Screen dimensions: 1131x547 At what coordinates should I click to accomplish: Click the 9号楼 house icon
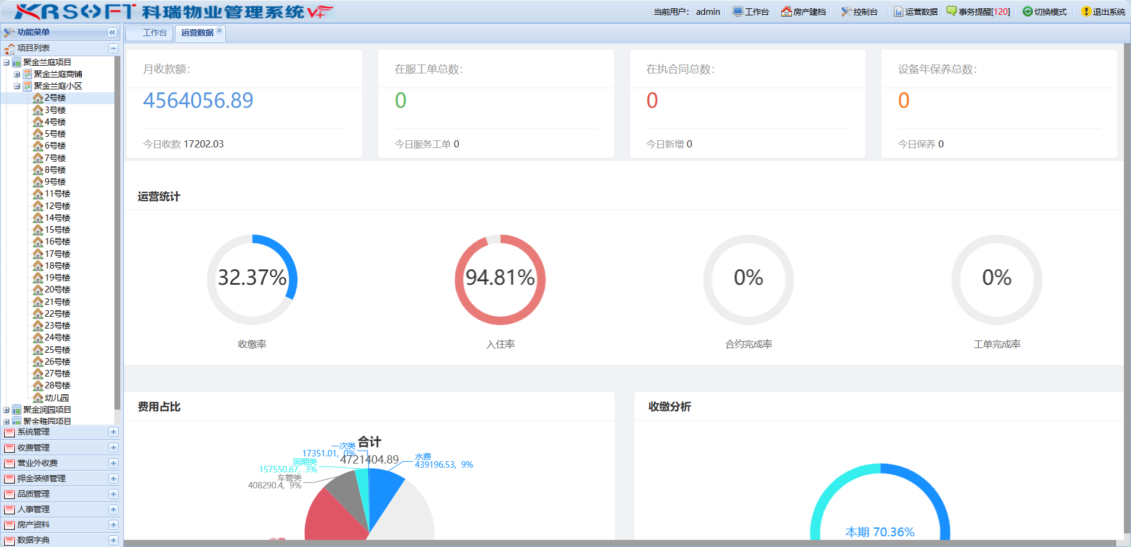38,182
